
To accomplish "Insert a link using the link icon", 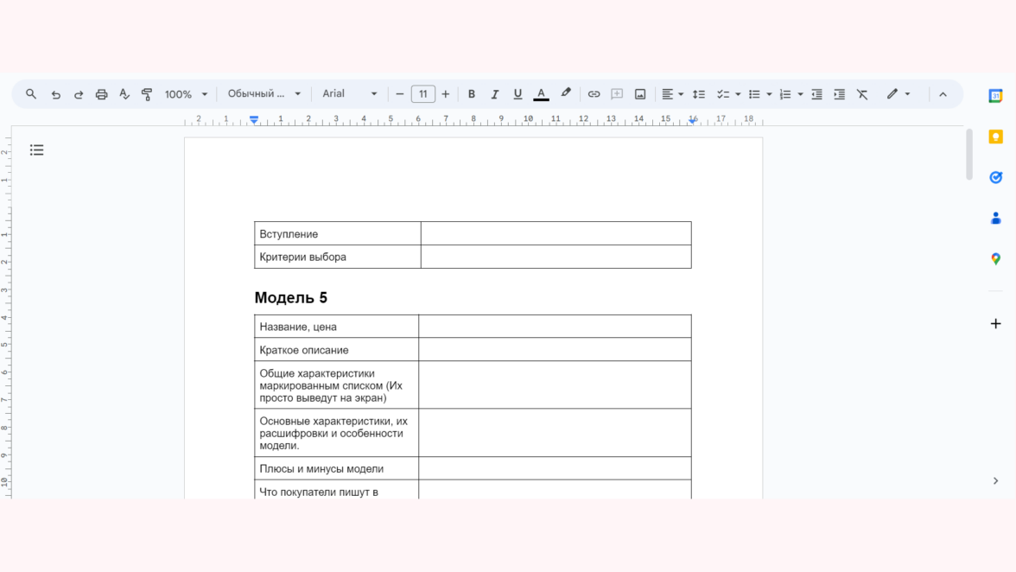I will 594,94.
